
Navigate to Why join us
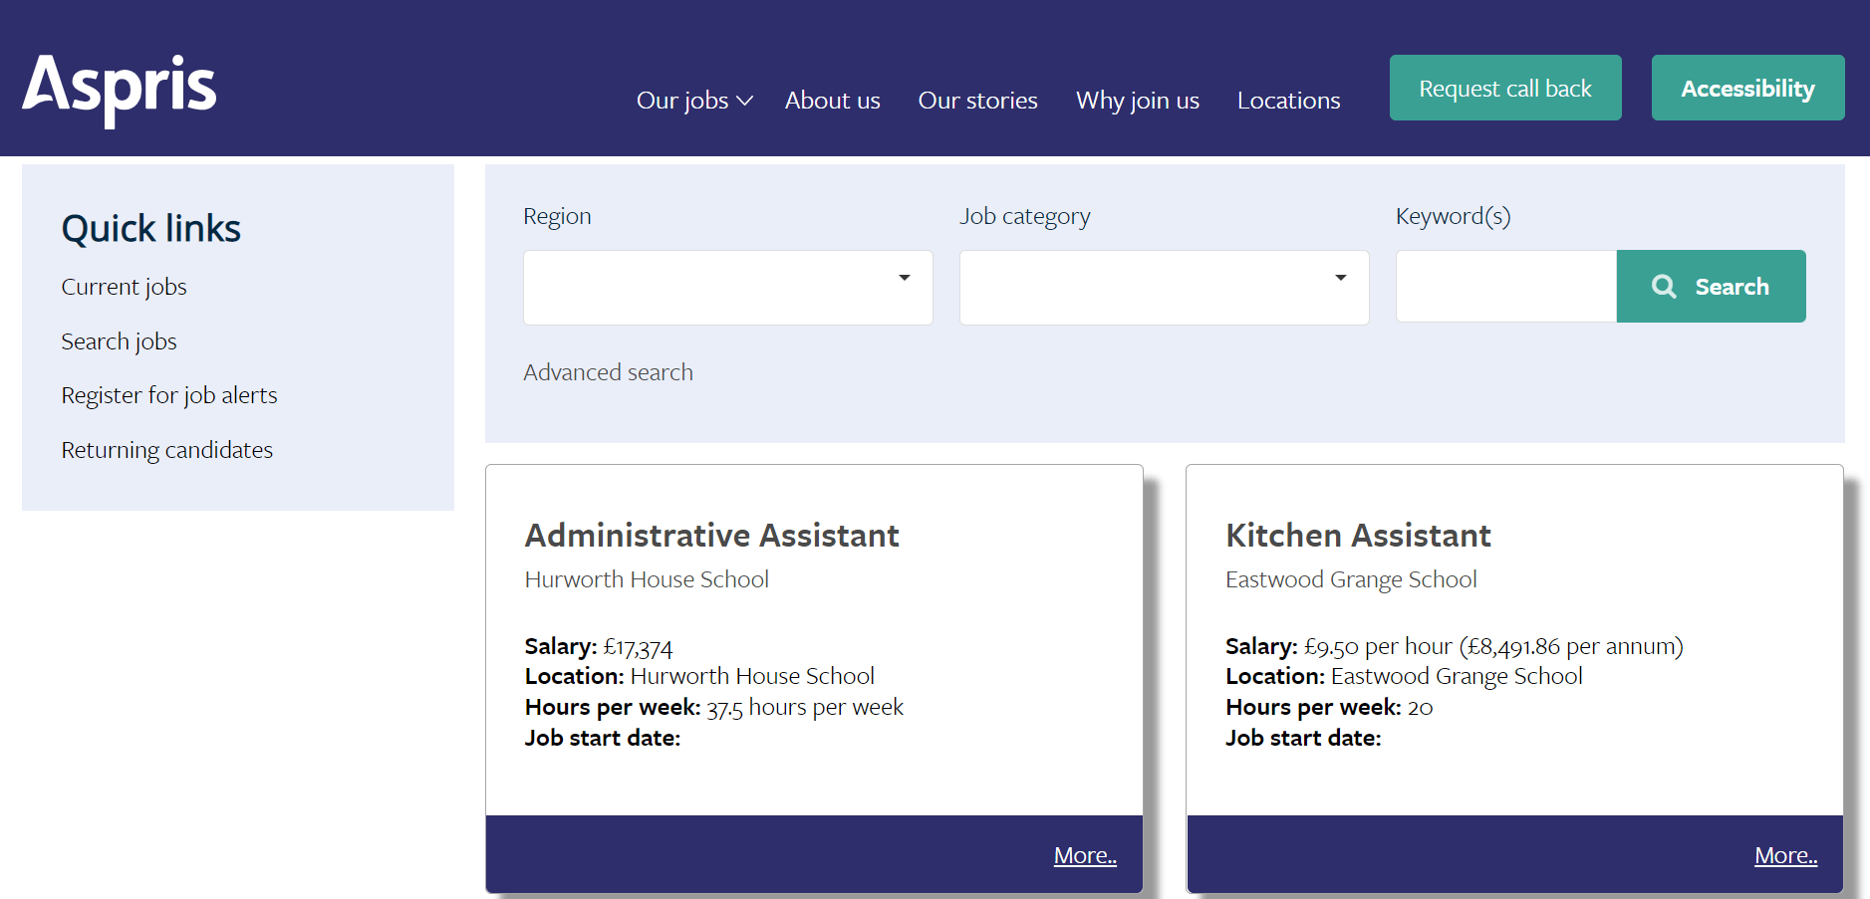[x=1137, y=100]
